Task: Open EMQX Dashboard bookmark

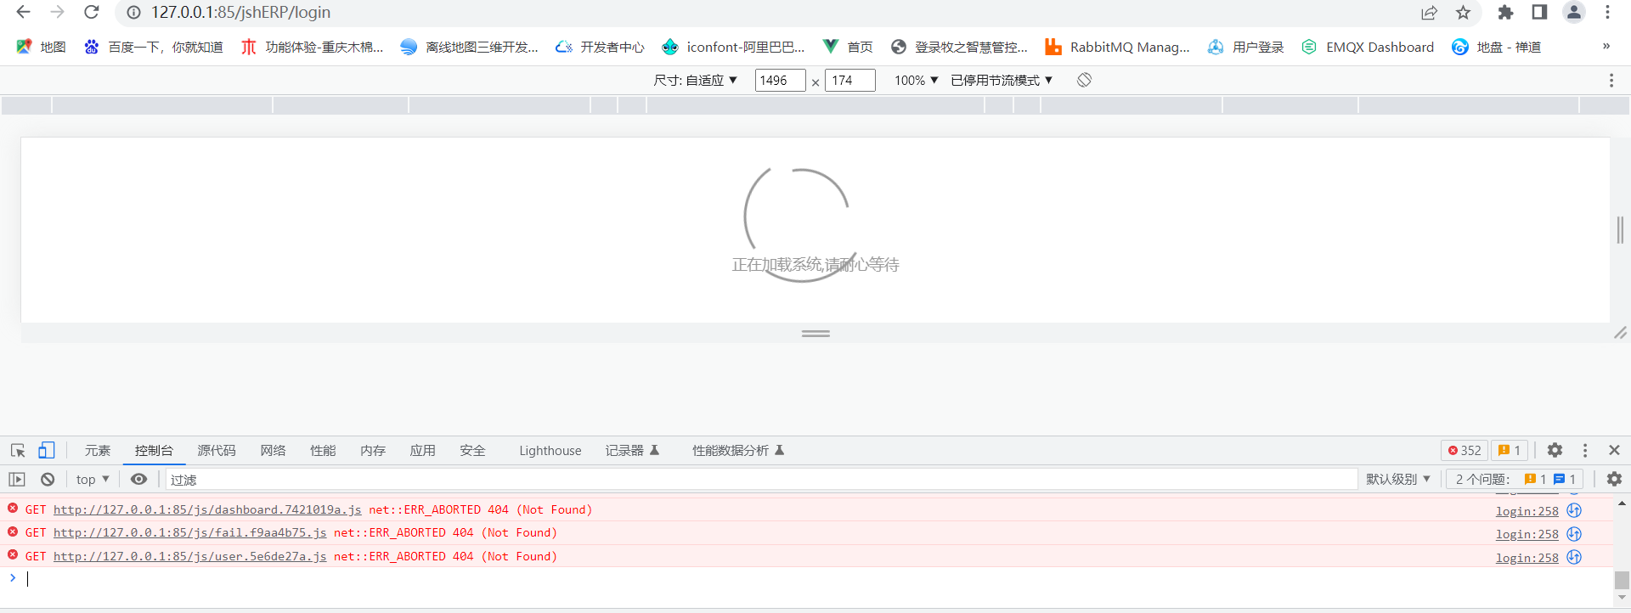Action: click(x=1368, y=47)
